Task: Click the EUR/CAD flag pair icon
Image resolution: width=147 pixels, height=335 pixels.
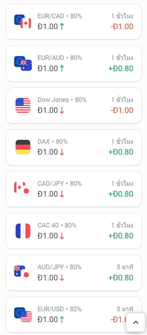Action: pos(23,22)
